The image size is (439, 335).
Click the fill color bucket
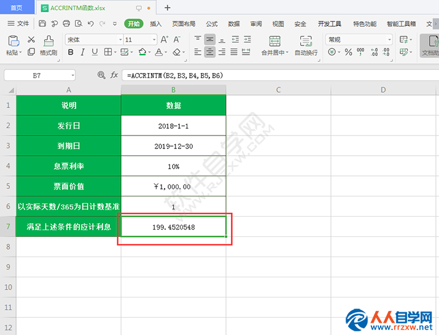(x=142, y=52)
